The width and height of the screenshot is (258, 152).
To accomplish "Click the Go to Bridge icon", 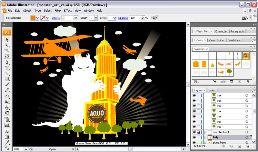I will [245, 18].
